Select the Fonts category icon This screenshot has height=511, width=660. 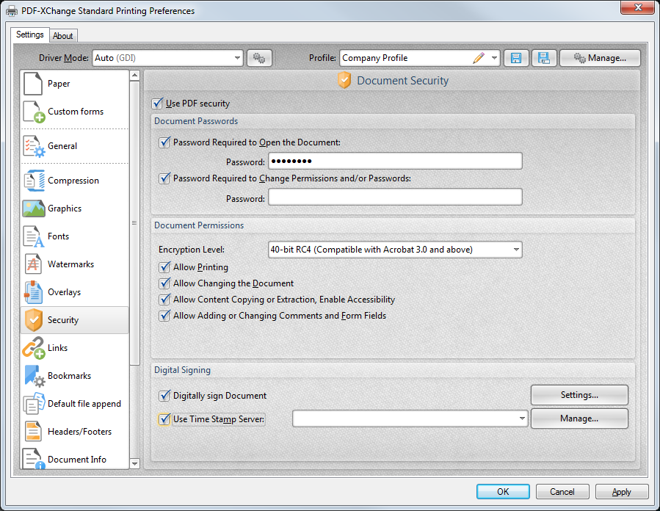point(34,236)
